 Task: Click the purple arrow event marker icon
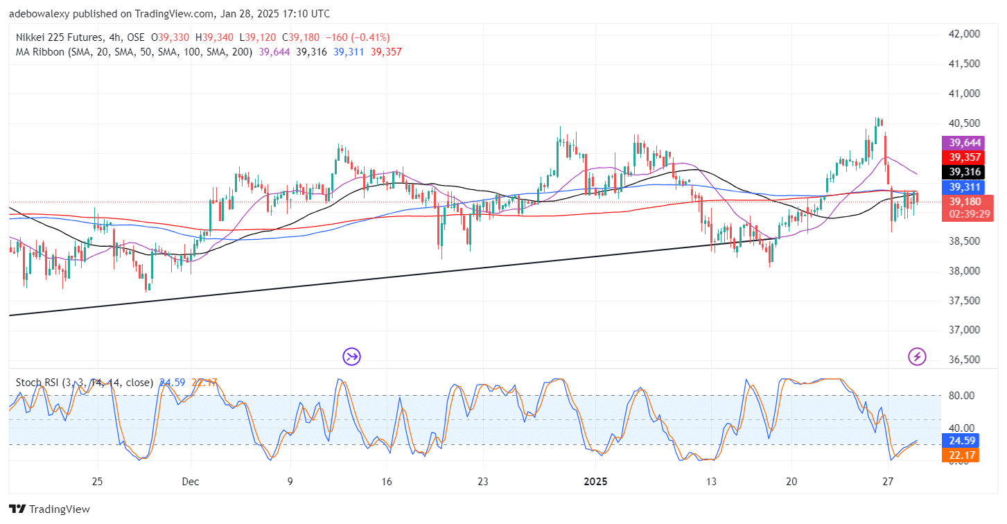tap(351, 357)
